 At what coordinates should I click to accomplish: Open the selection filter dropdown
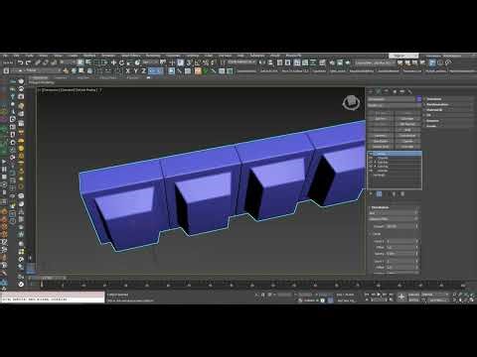coord(68,62)
